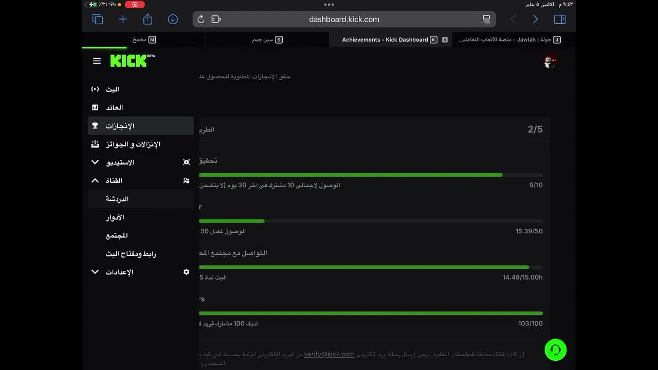
Task: Click the verify@kick.com email link
Action: [x=329, y=354]
